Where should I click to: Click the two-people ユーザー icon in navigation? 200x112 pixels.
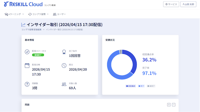(x=55, y=14)
